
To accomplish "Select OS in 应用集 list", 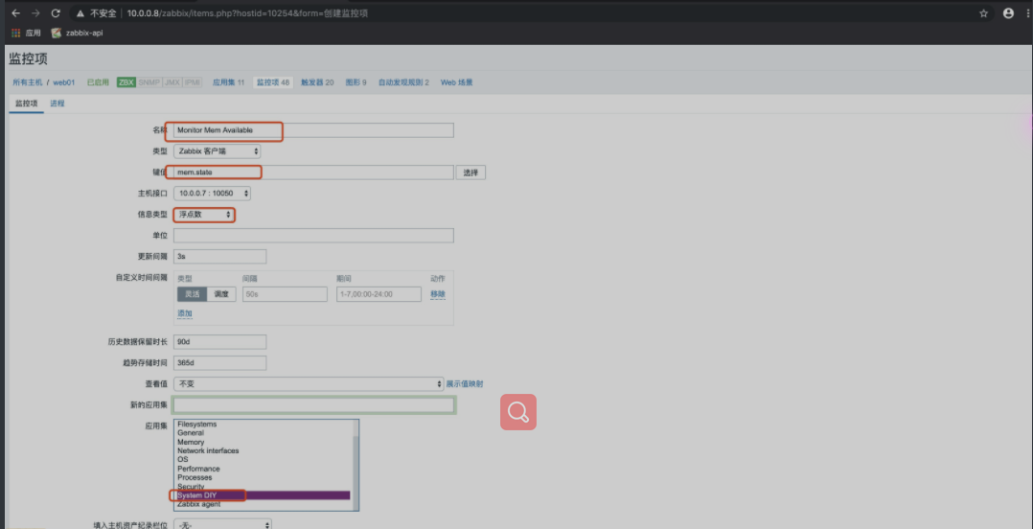I will [263, 460].
